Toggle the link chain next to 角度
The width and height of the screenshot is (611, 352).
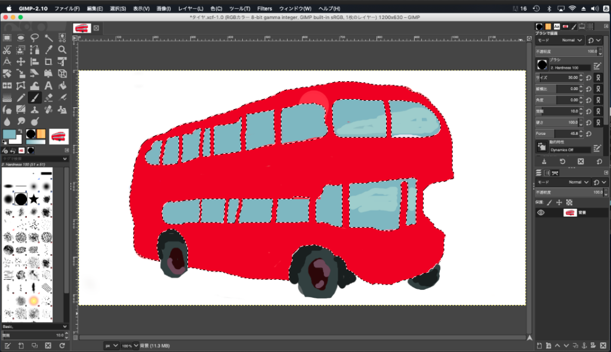pyautogui.click(x=598, y=100)
